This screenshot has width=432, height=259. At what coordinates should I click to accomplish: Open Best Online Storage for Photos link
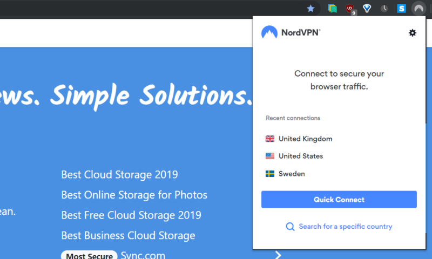click(134, 195)
